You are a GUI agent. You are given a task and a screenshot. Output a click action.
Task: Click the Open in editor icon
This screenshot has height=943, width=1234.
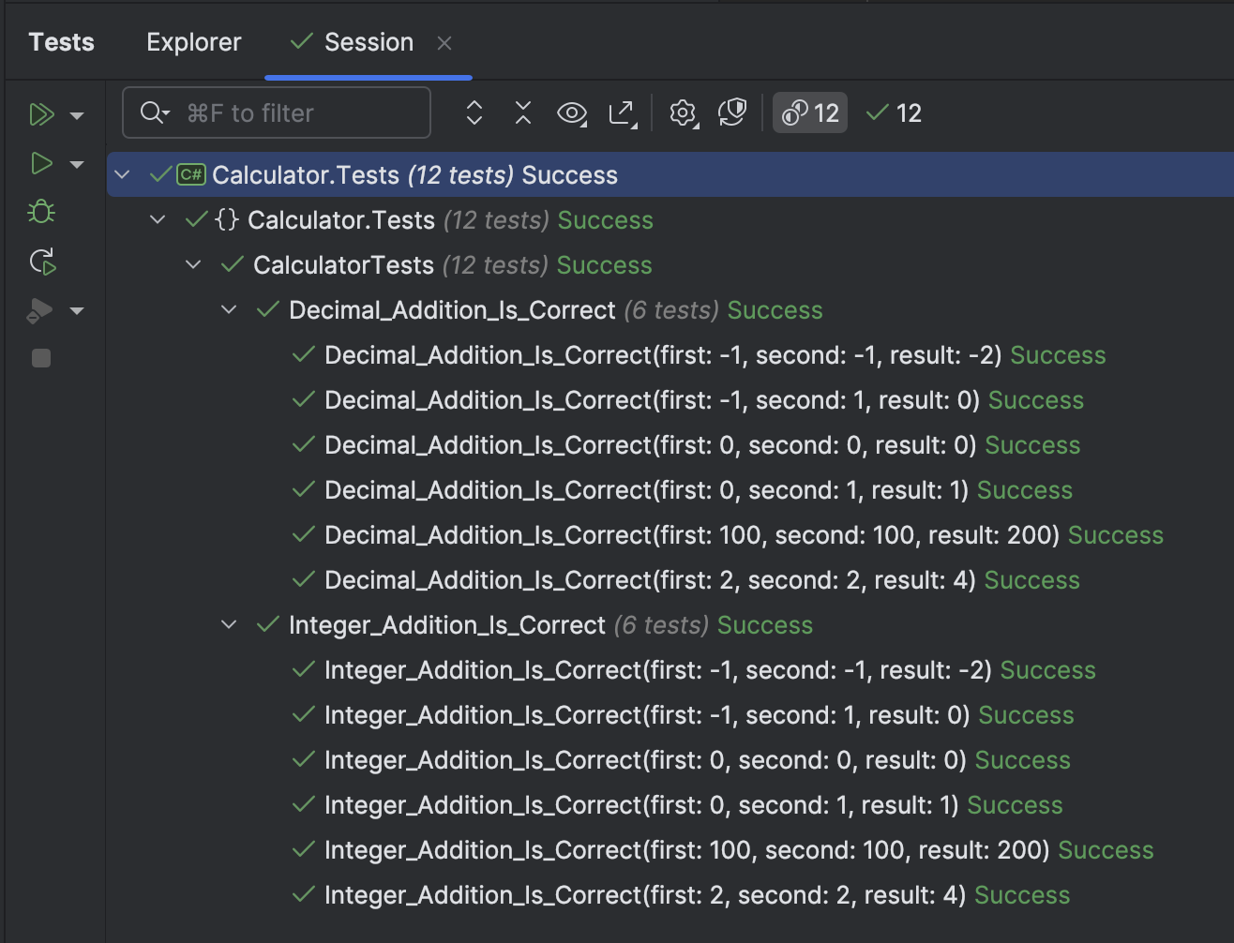(x=623, y=112)
